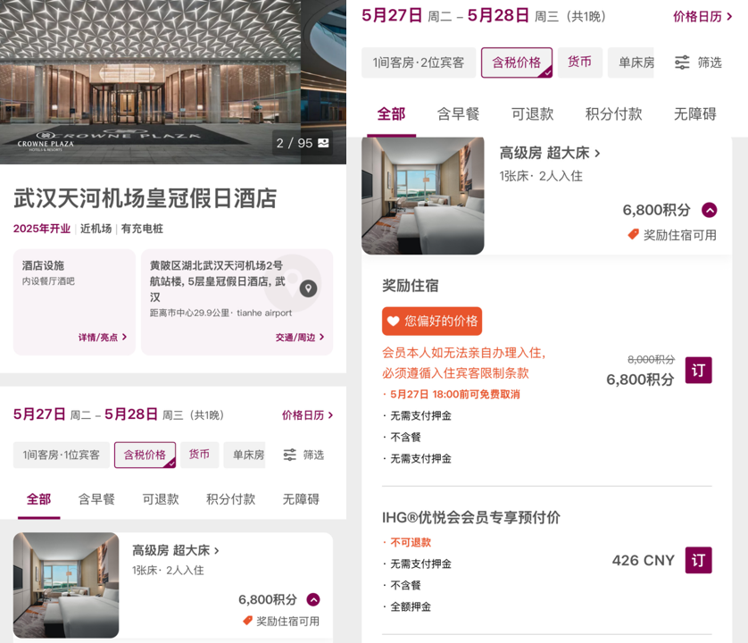The width and height of the screenshot is (748, 643).
Task: Open the photo gallery counter 2 / 95
Action: (x=303, y=143)
